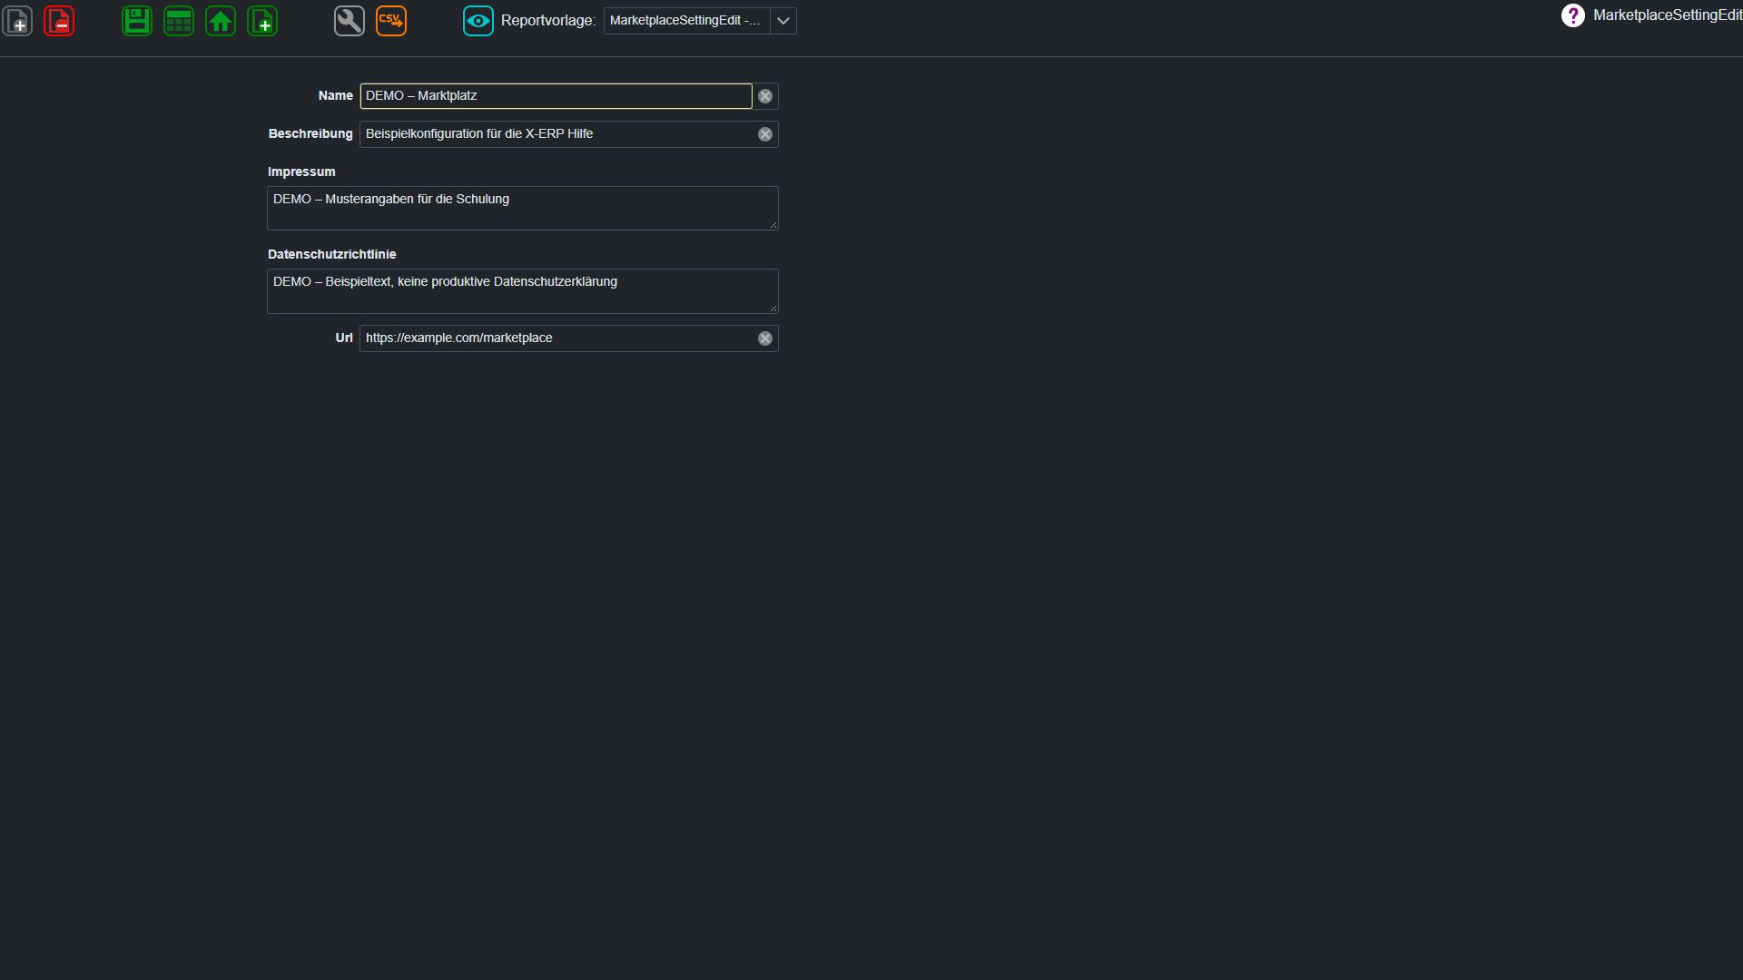Click the green save-and-new document icon
This screenshot has height=980, width=1743.
[x=262, y=21]
